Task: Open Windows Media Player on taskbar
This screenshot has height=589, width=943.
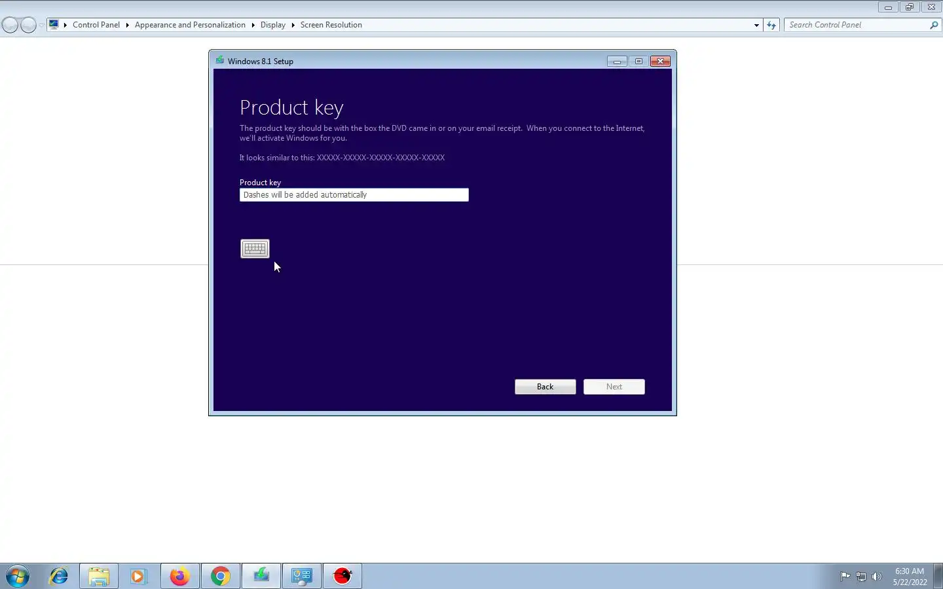Action: point(138,576)
